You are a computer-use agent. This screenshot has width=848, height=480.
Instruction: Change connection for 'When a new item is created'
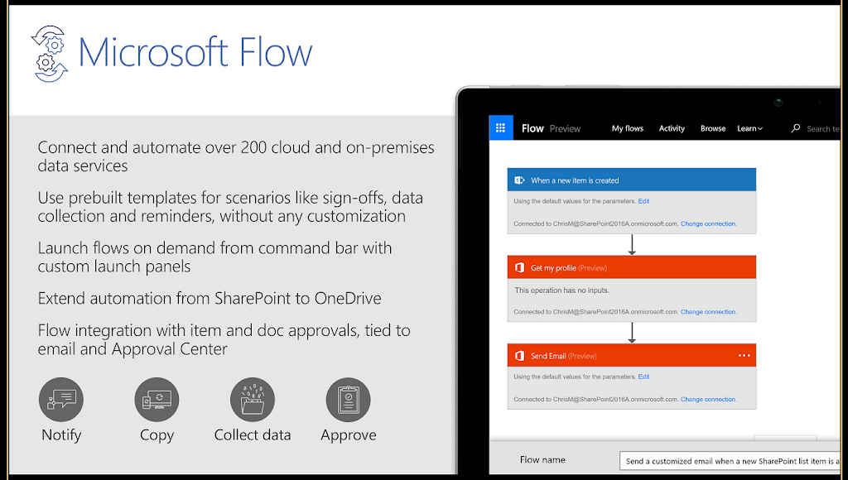pyautogui.click(x=709, y=223)
